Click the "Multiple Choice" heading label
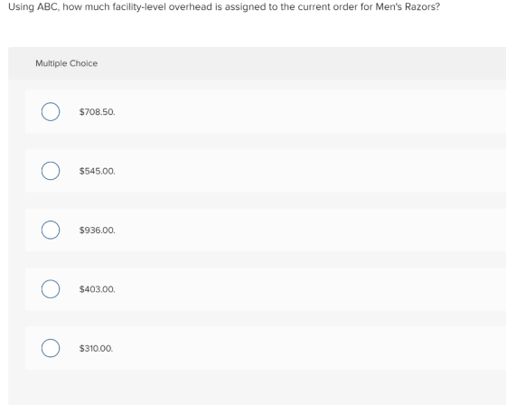Viewport: 506px width, 405px height. 67,63
